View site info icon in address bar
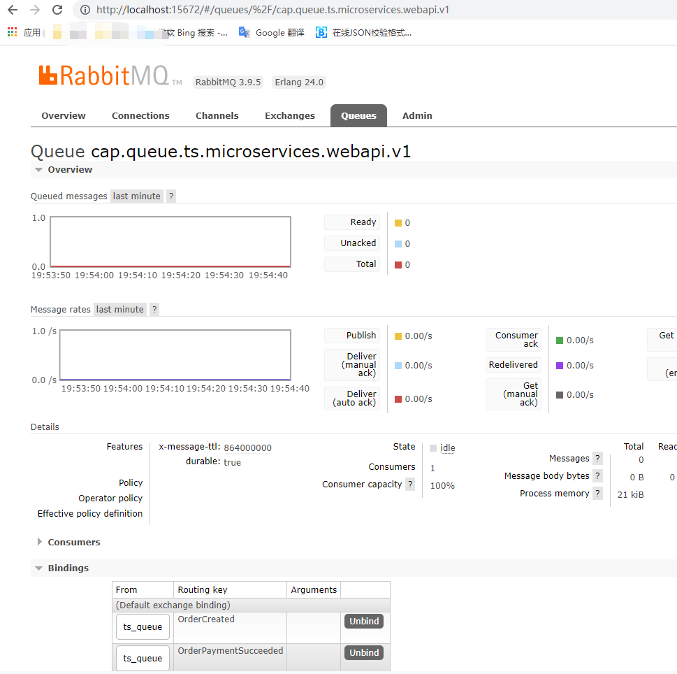Image resolution: width=677 pixels, height=674 pixels. point(85,10)
